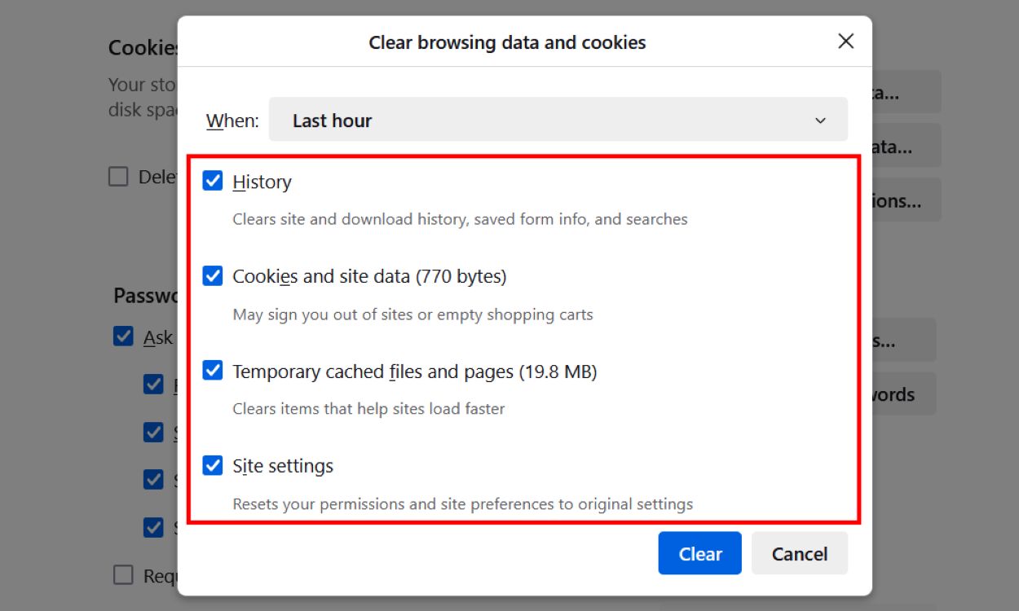Toggle the first indented sub-checkbox under Ask
The height and width of the screenshot is (611, 1019).
[x=153, y=384]
